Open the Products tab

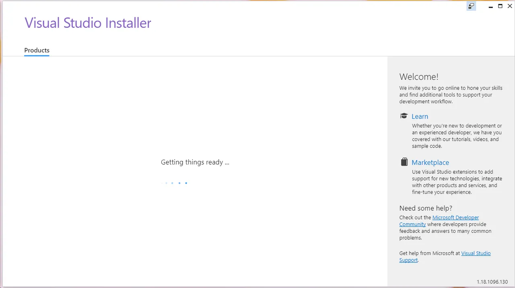[37, 50]
